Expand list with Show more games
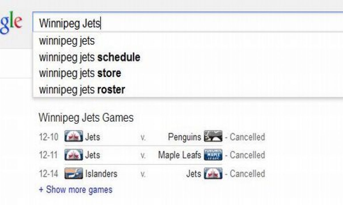Viewport: 343px width, 205px height. click(x=75, y=190)
